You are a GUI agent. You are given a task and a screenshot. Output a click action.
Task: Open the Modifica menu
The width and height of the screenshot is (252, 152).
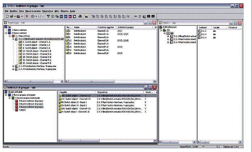(14, 11)
